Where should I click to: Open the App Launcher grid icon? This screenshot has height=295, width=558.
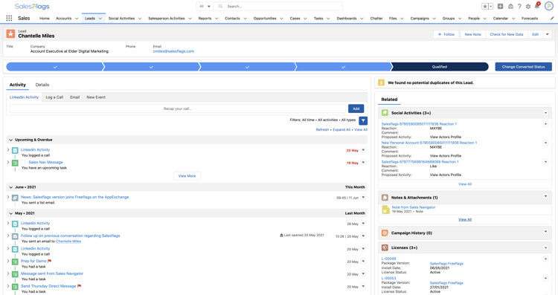point(9,18)
